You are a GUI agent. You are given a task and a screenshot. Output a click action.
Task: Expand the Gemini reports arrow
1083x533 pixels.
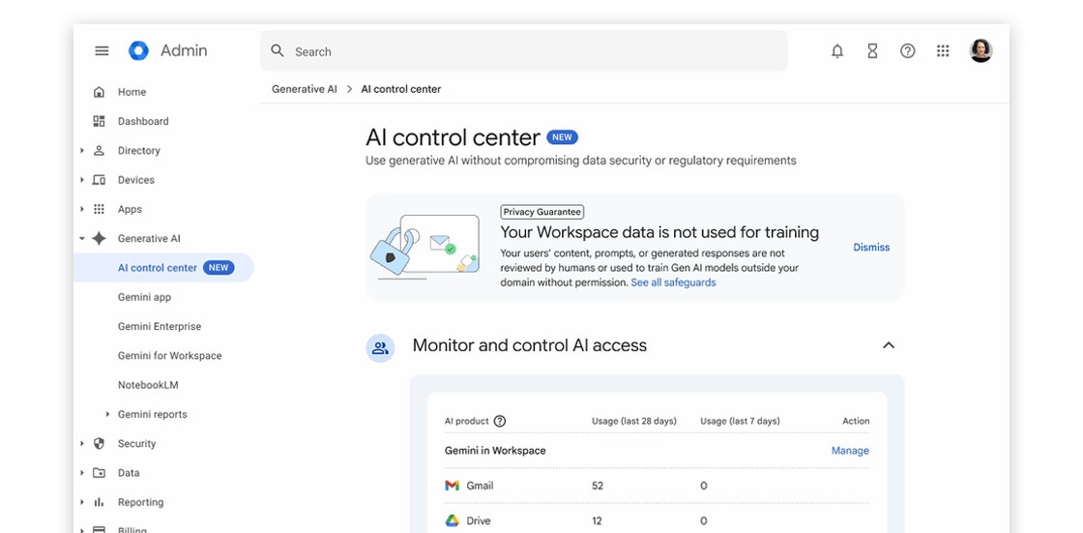[x=107, y=414]
